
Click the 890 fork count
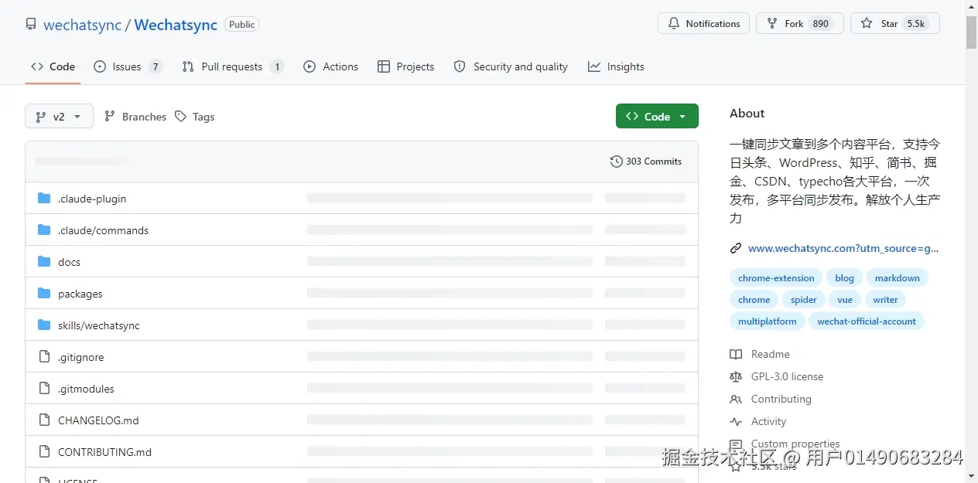tap(821, 24)
